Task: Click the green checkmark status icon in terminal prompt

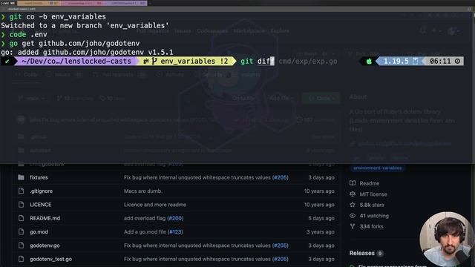Action: click(x=7, y=61)
